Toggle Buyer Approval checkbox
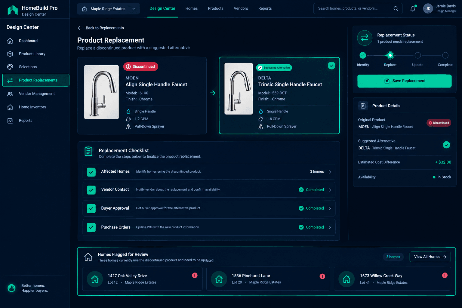This screenshot has width=462, height=308. click(x=91, y=208)
